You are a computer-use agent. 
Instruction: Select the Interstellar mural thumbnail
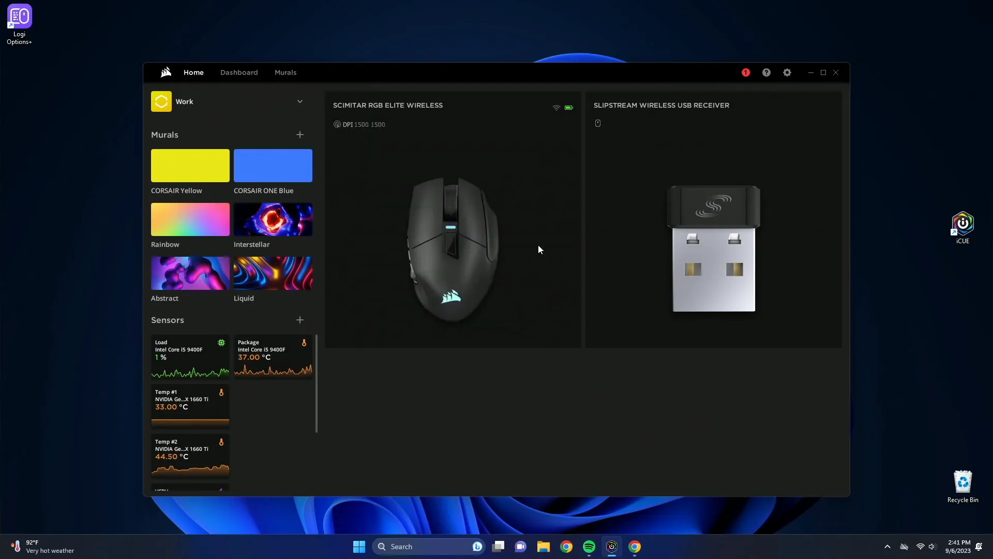tap(273, 219)
